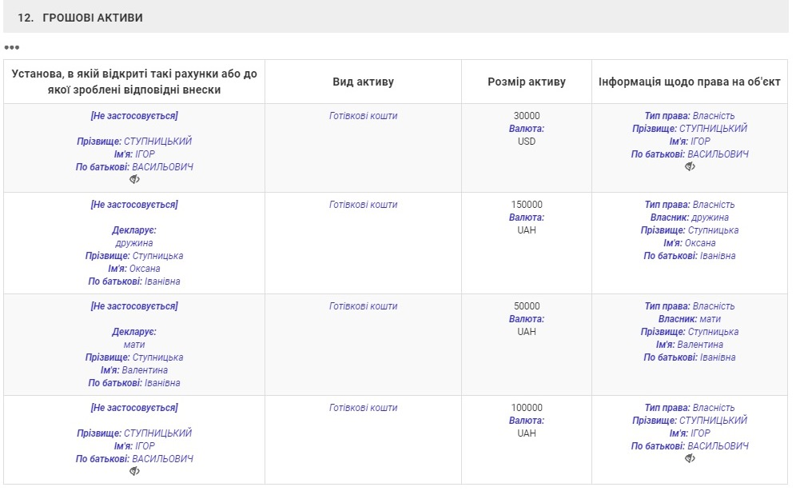Click '[Не застосовується]' in the дружина row
The image size is (796, 491).
point(134,205)
